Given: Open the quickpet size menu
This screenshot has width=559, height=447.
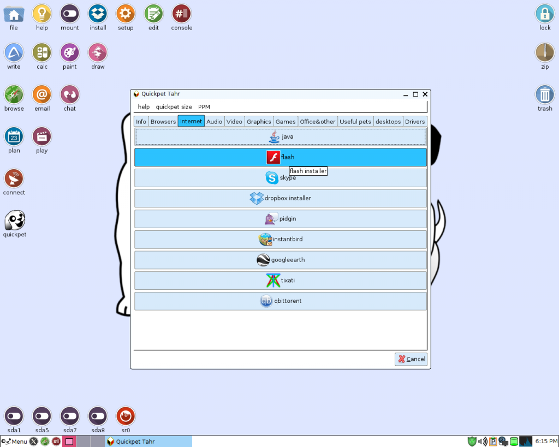Looking at the screenshot, I should click(x=174, y=107).
